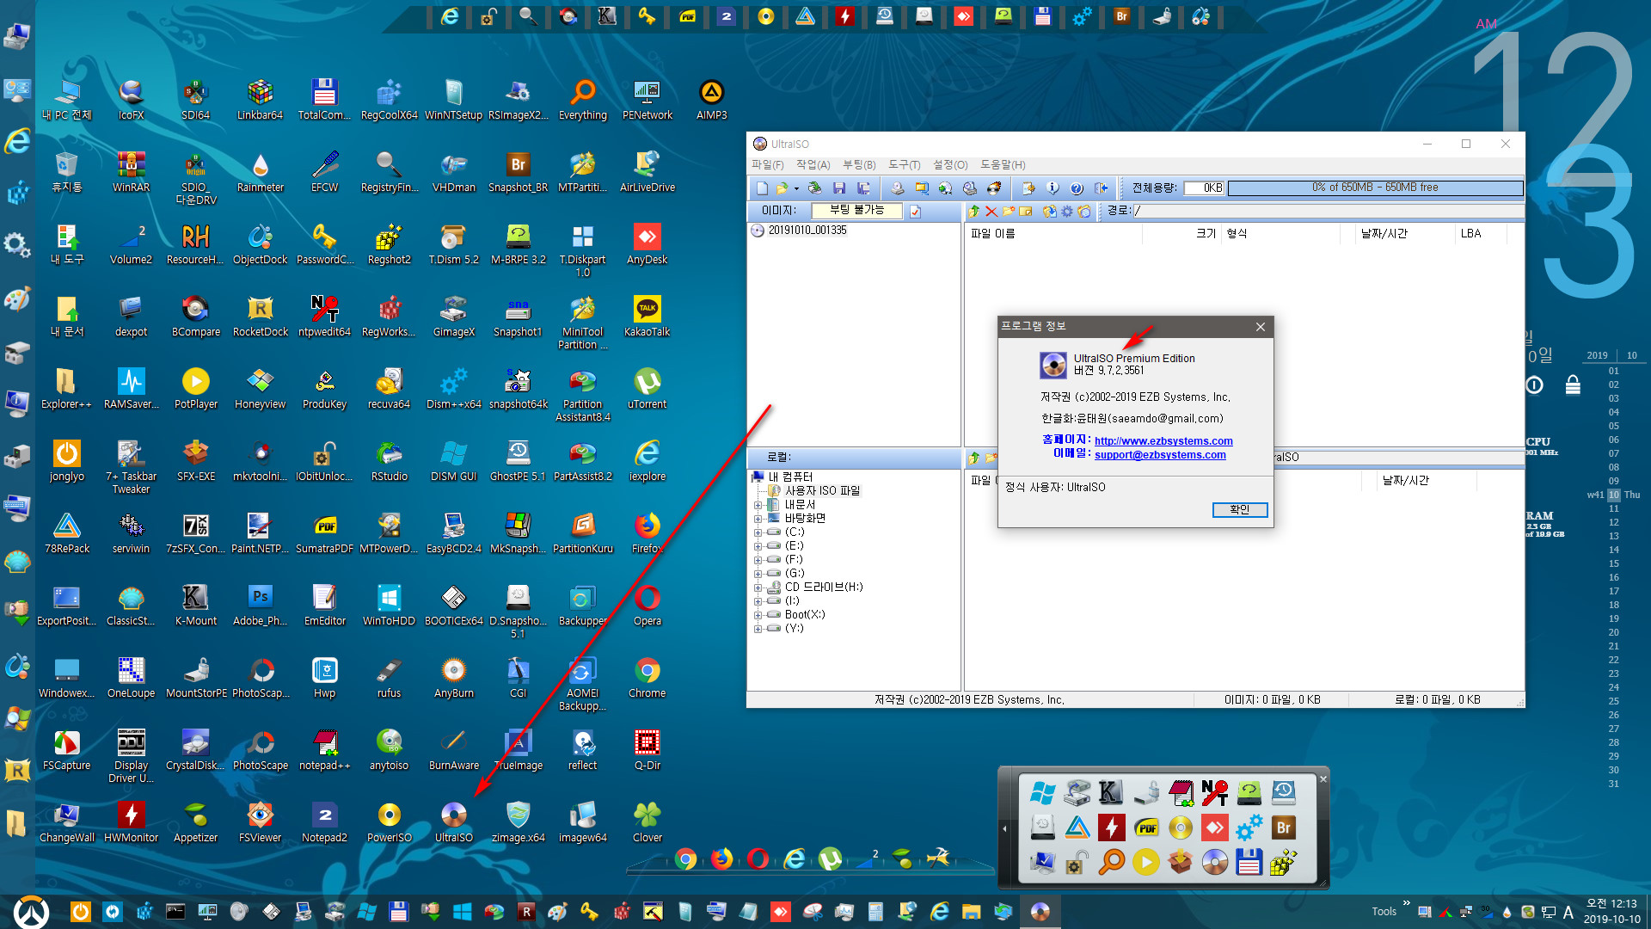Click the Tools toolbar label on taskbar

(1384, 912)
